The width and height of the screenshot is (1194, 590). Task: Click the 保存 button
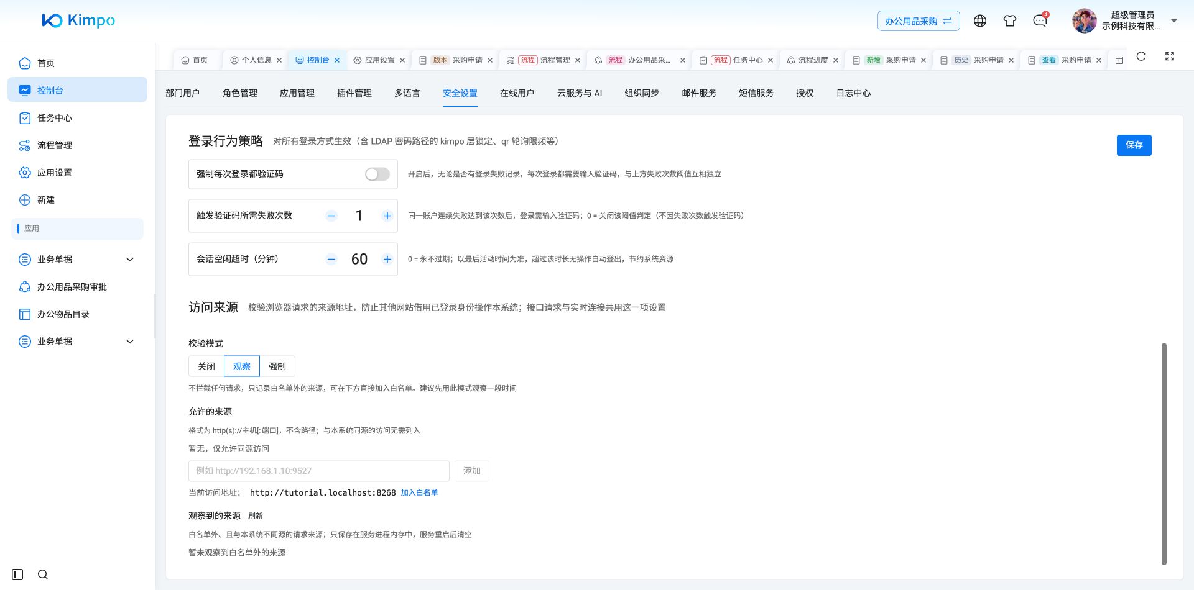click(1134, 145)
